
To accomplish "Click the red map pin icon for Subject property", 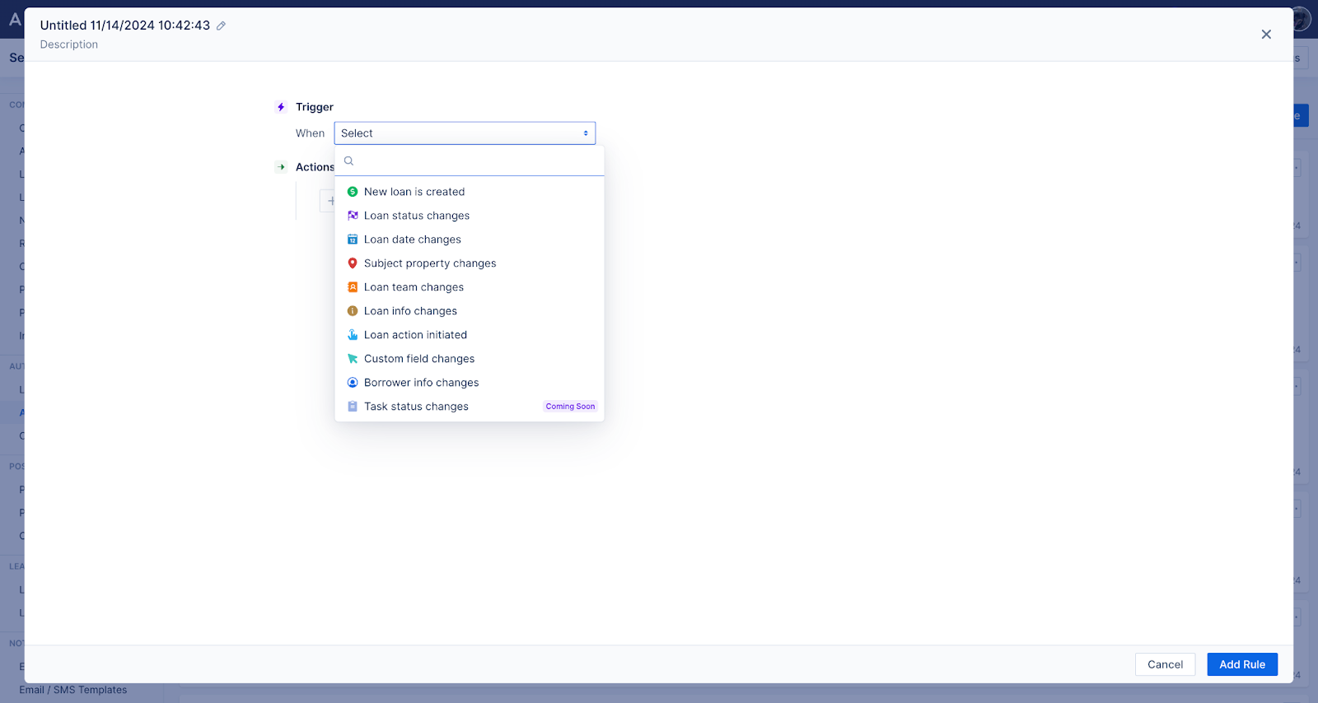I will (x=353, y=263).
